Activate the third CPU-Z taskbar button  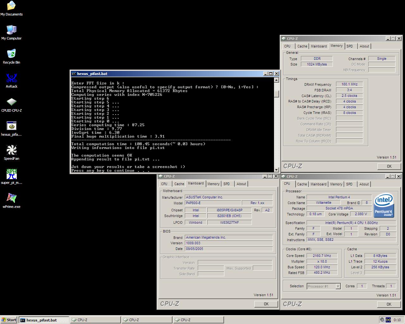click(198, 320)
